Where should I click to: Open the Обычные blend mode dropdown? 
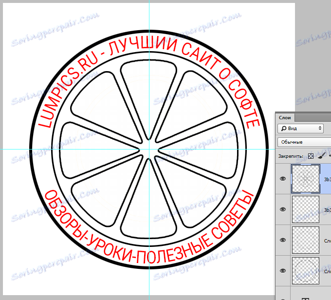click(304, 142)
